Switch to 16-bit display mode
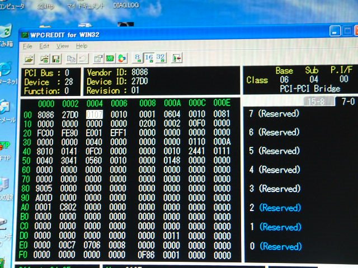Screen dimensions: 358x268 point(149,58)
